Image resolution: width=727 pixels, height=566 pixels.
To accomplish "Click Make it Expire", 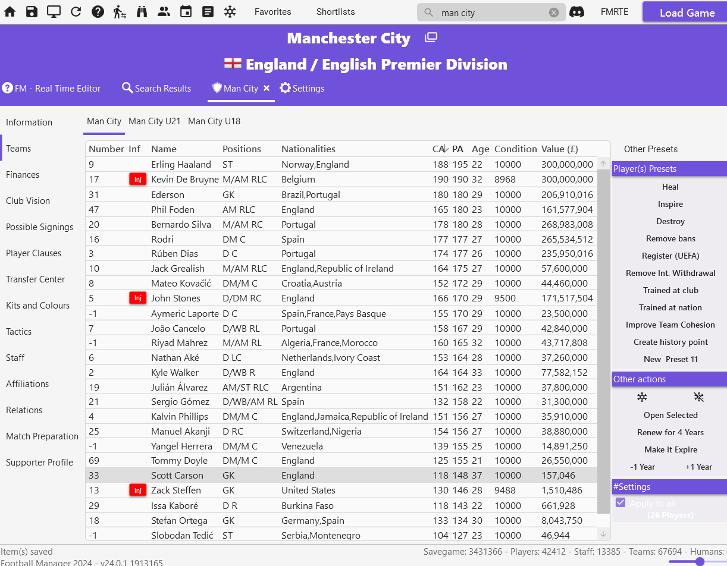I will 670,449.
